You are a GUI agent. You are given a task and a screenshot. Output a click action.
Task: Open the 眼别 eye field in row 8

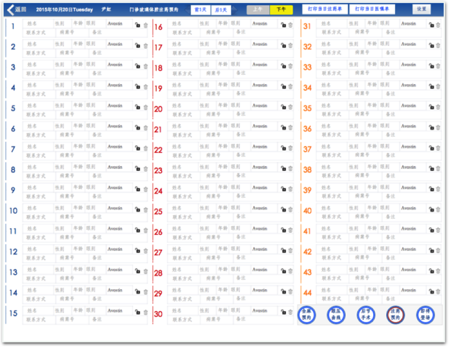click(95, 167)
